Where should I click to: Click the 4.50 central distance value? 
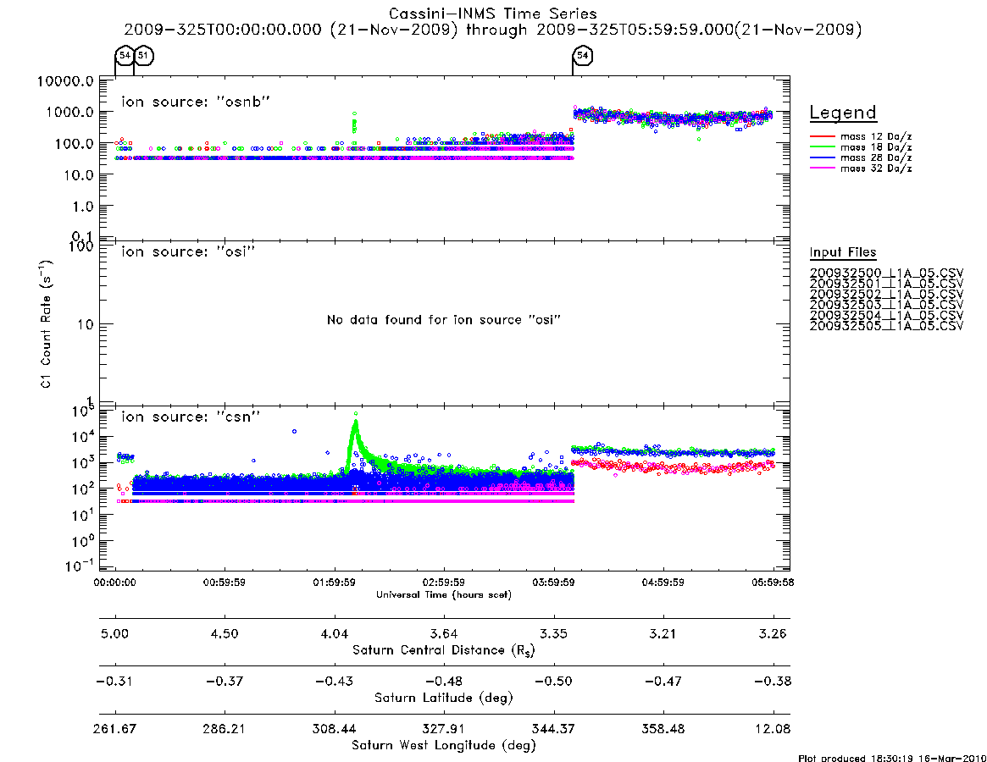[x=225, y=633]
